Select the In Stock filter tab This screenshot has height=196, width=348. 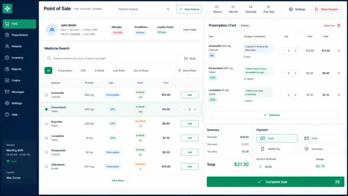point(100,71)
